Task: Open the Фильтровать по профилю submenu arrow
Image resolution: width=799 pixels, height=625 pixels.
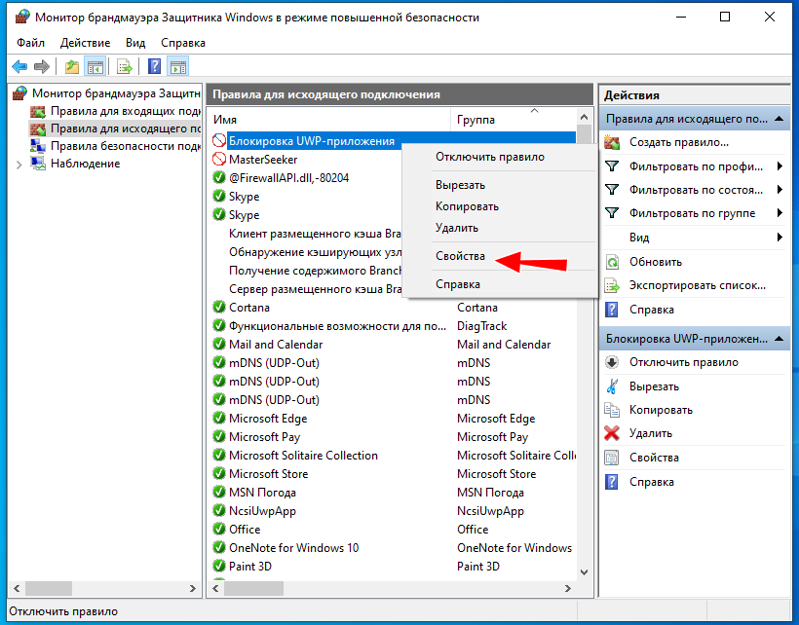Action: 780,166
